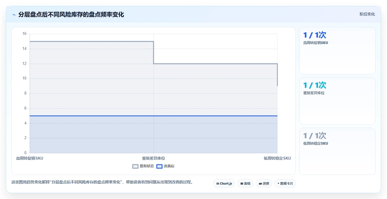Click the sparkle icon in 数据卡片 chip
The image size is (387, 199).
click(278, 183)
